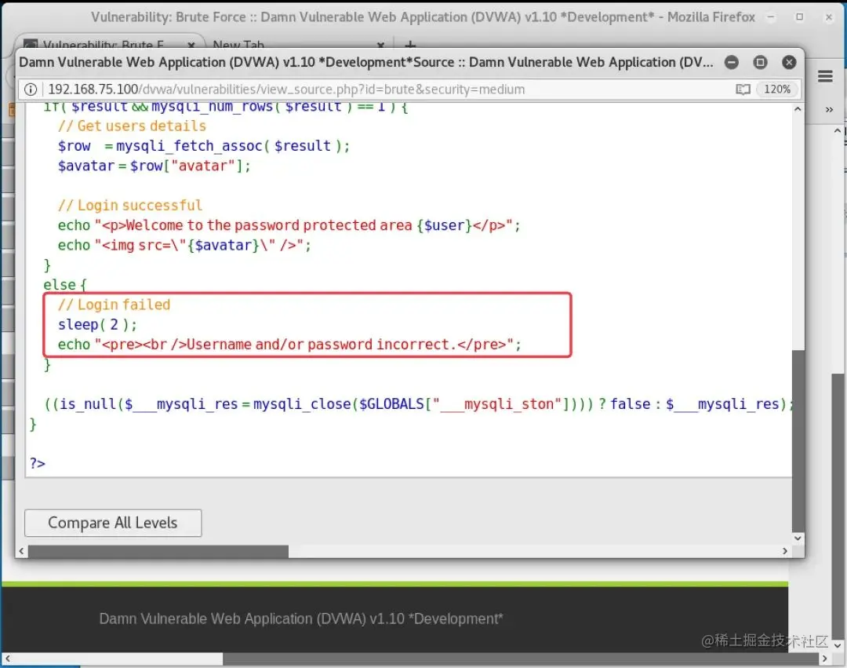Click the // Get users details comment
This screenshot has height=668, width=847.
pos(133,126)
